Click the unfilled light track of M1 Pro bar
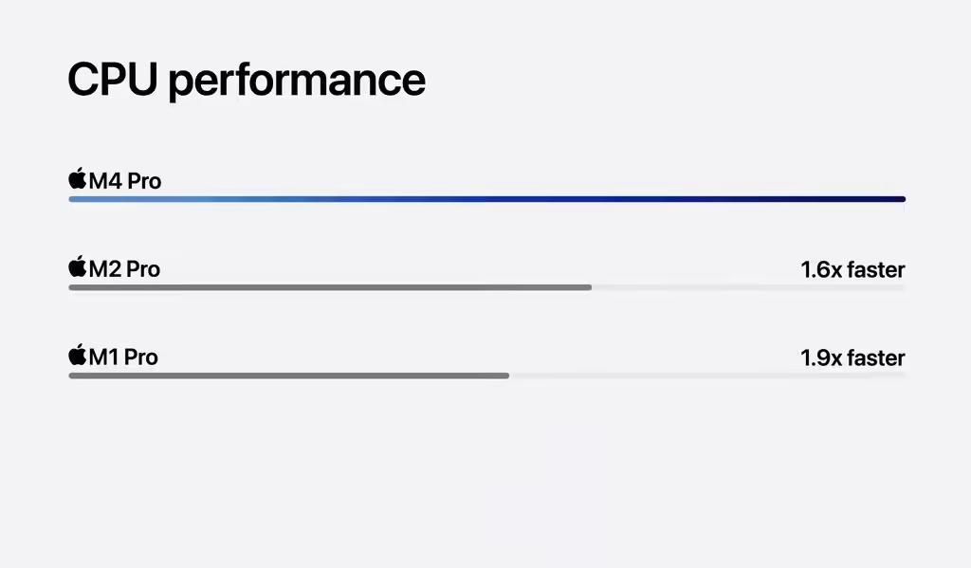This screenshot has width=971, height=568. pyautogui.click(x=707, y=376)
